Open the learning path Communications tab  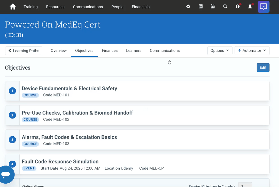click(165, 51)
